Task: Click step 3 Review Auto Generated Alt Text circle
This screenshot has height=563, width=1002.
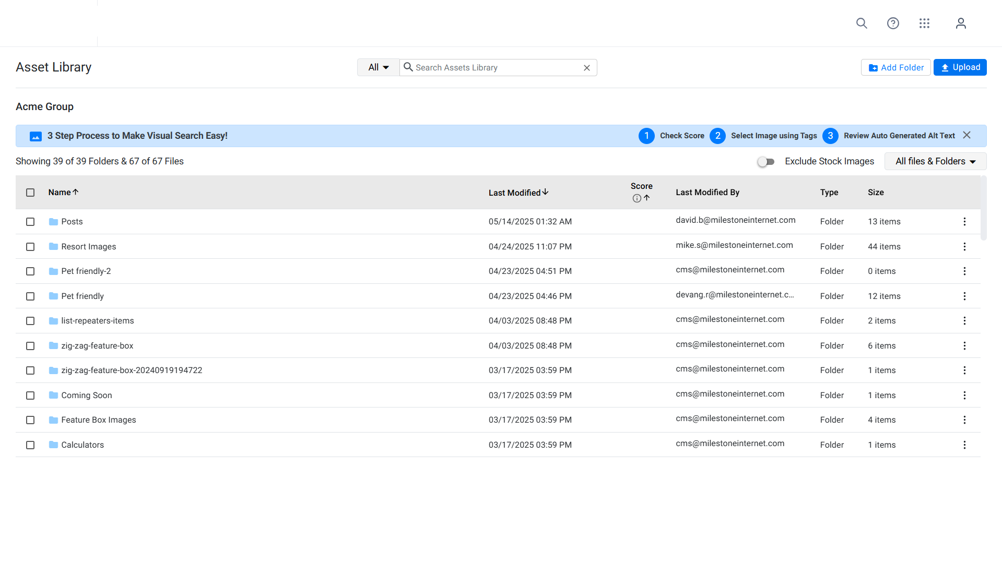Action: coord(830,136)
